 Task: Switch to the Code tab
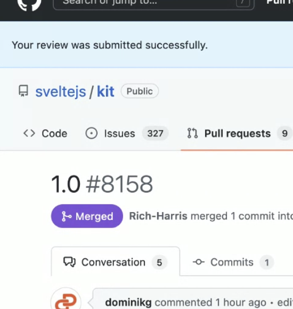click(x=45, y=134)
